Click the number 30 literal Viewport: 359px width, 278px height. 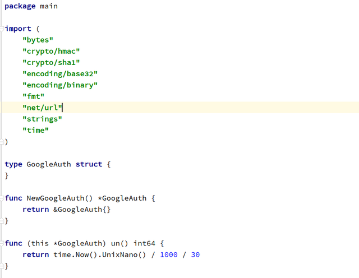click(x=195, y=254)
